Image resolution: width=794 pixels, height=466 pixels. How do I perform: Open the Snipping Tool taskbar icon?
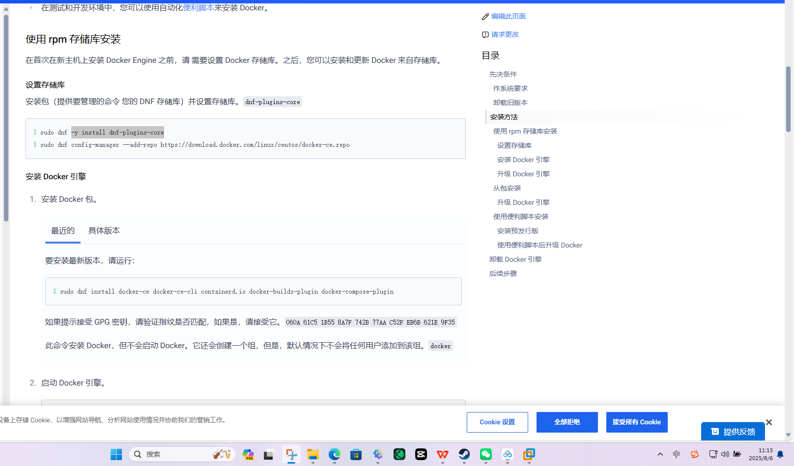pos(291,455)
